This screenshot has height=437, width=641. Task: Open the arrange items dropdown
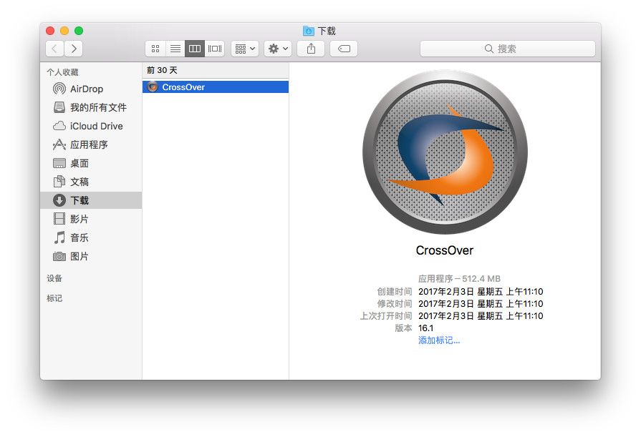click(244, 49)
